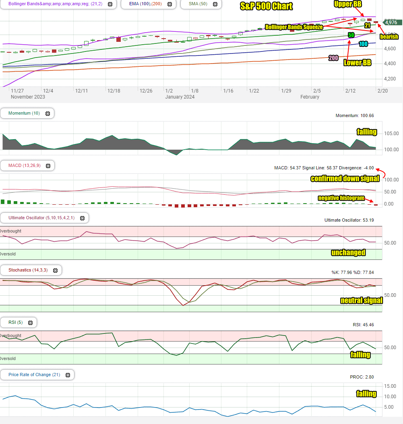The width and height of the screenshot is (403, 424).
Task: Remove the RSI (5) indicator using X icon
Action: tap(31, 323)
